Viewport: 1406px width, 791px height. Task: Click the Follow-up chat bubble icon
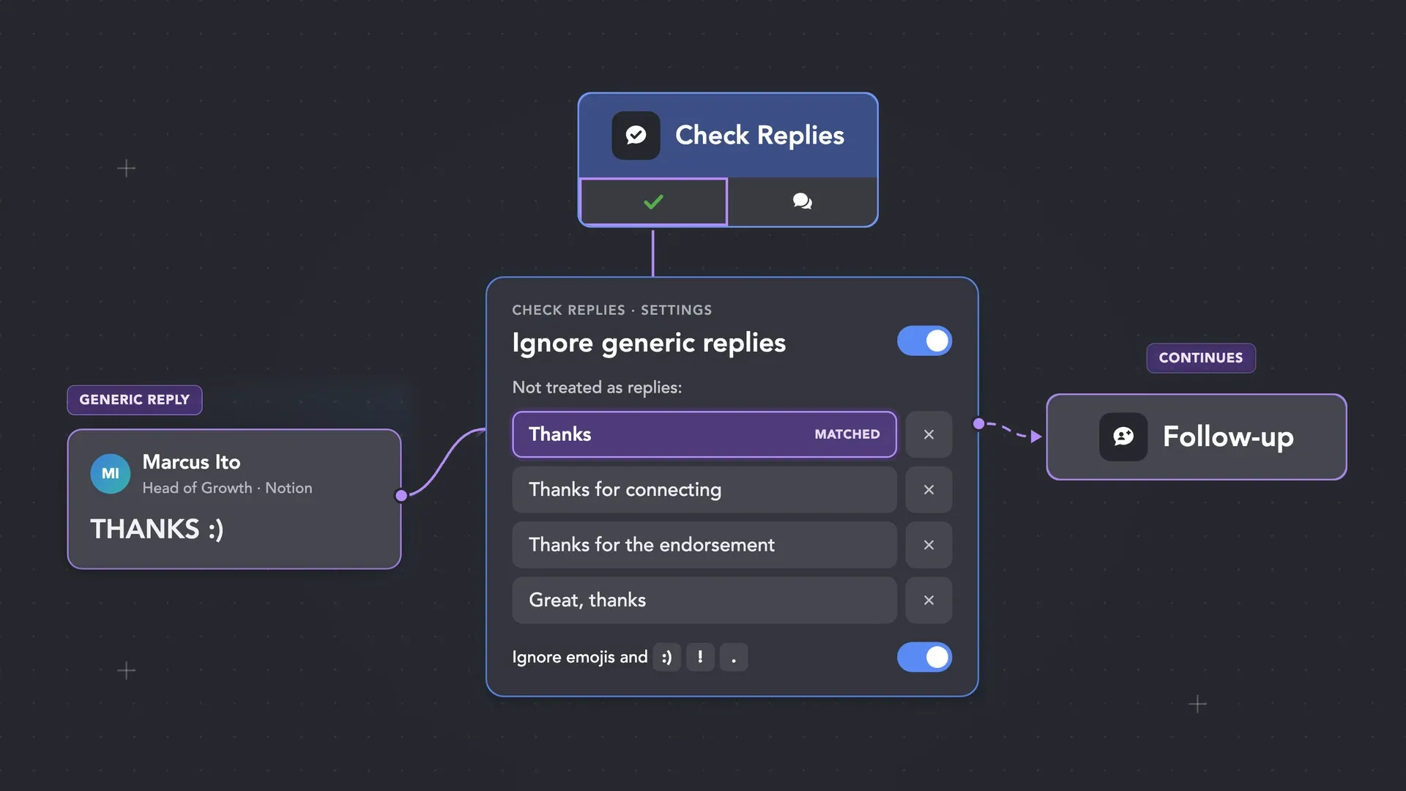click(x=1123, y=437)
